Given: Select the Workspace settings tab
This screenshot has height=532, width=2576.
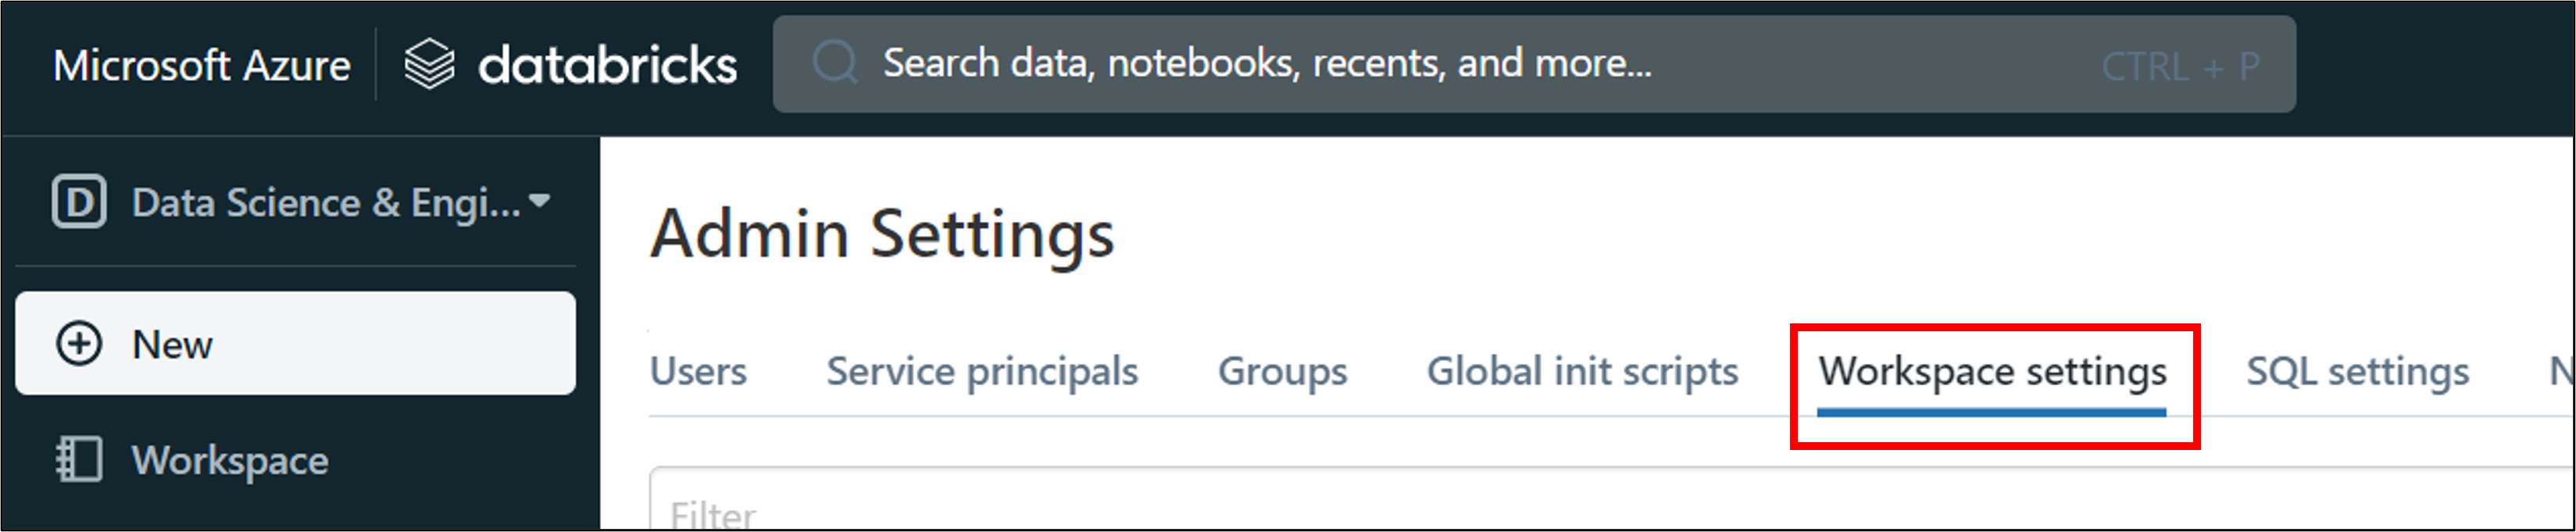Looking at the screenshot, I should pos(1992,372).
